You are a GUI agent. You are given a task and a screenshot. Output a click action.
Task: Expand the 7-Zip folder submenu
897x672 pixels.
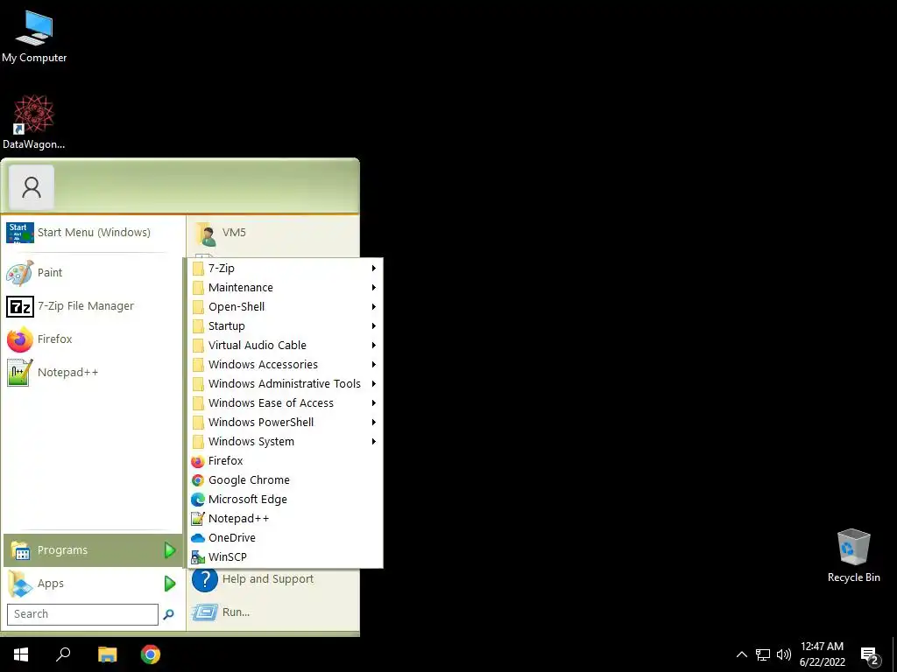click(x=285, y=268)
